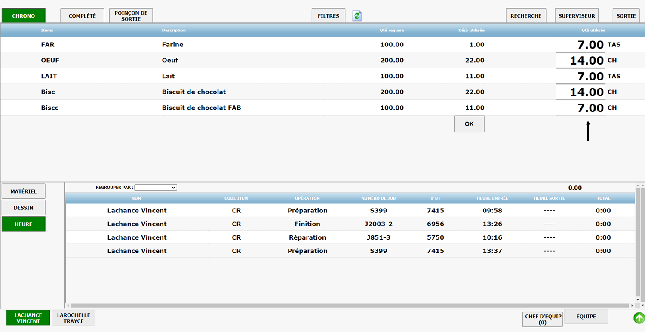Viewport: 645px width, 332px height.
Task: Click the HEURE ENTRÉE column header
Action: pos(492,198)
